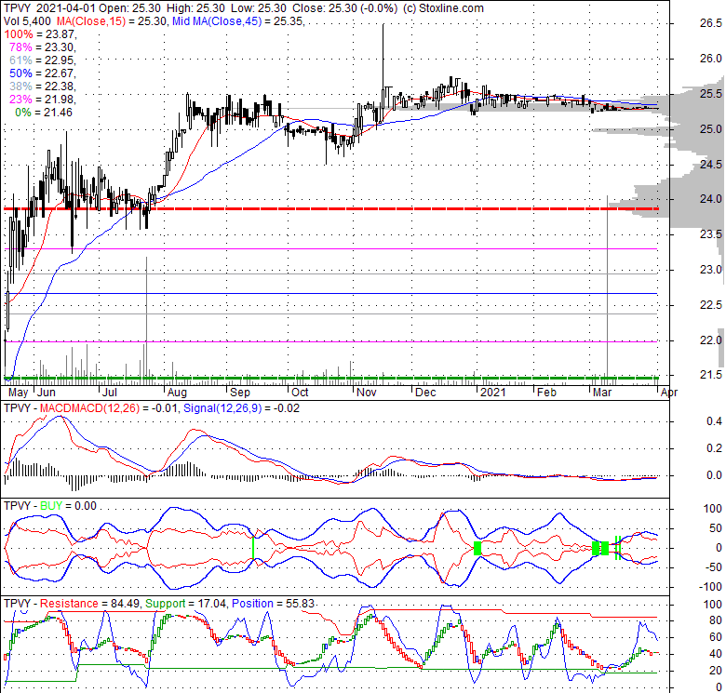
Task: Click the 'Support = 17.04' label
Action: click(185, 604)
